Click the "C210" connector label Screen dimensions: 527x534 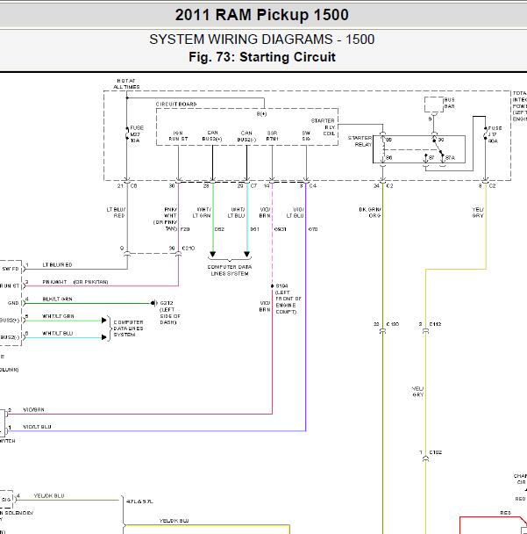[x=188, y=249]
